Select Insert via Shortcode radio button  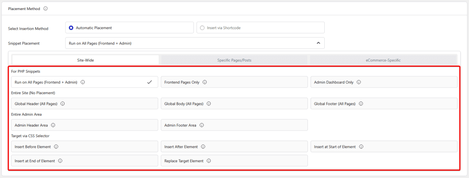[202, 28]
